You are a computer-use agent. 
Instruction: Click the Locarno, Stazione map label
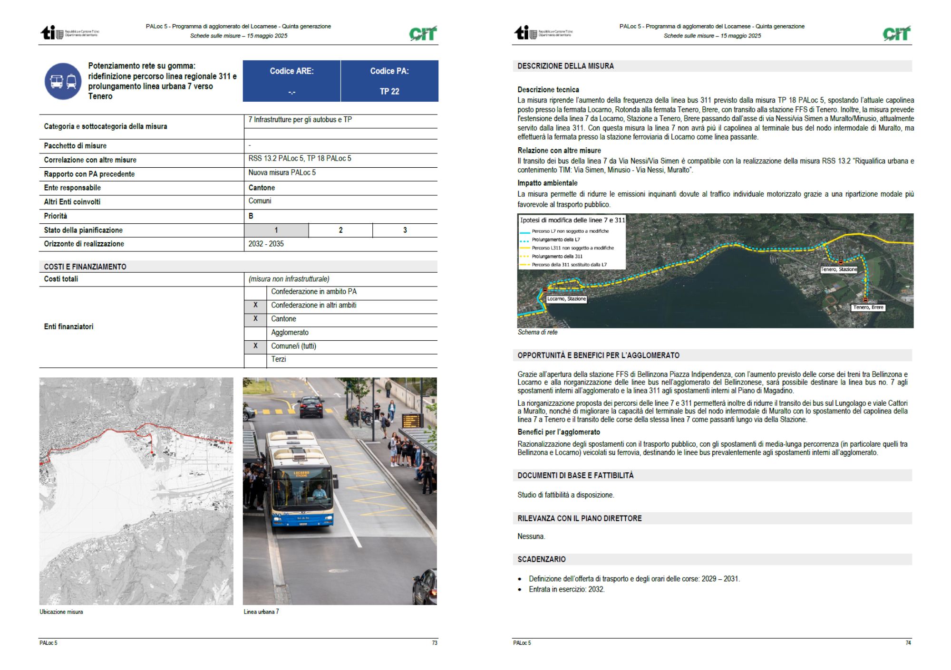click(x=566, y=299)
